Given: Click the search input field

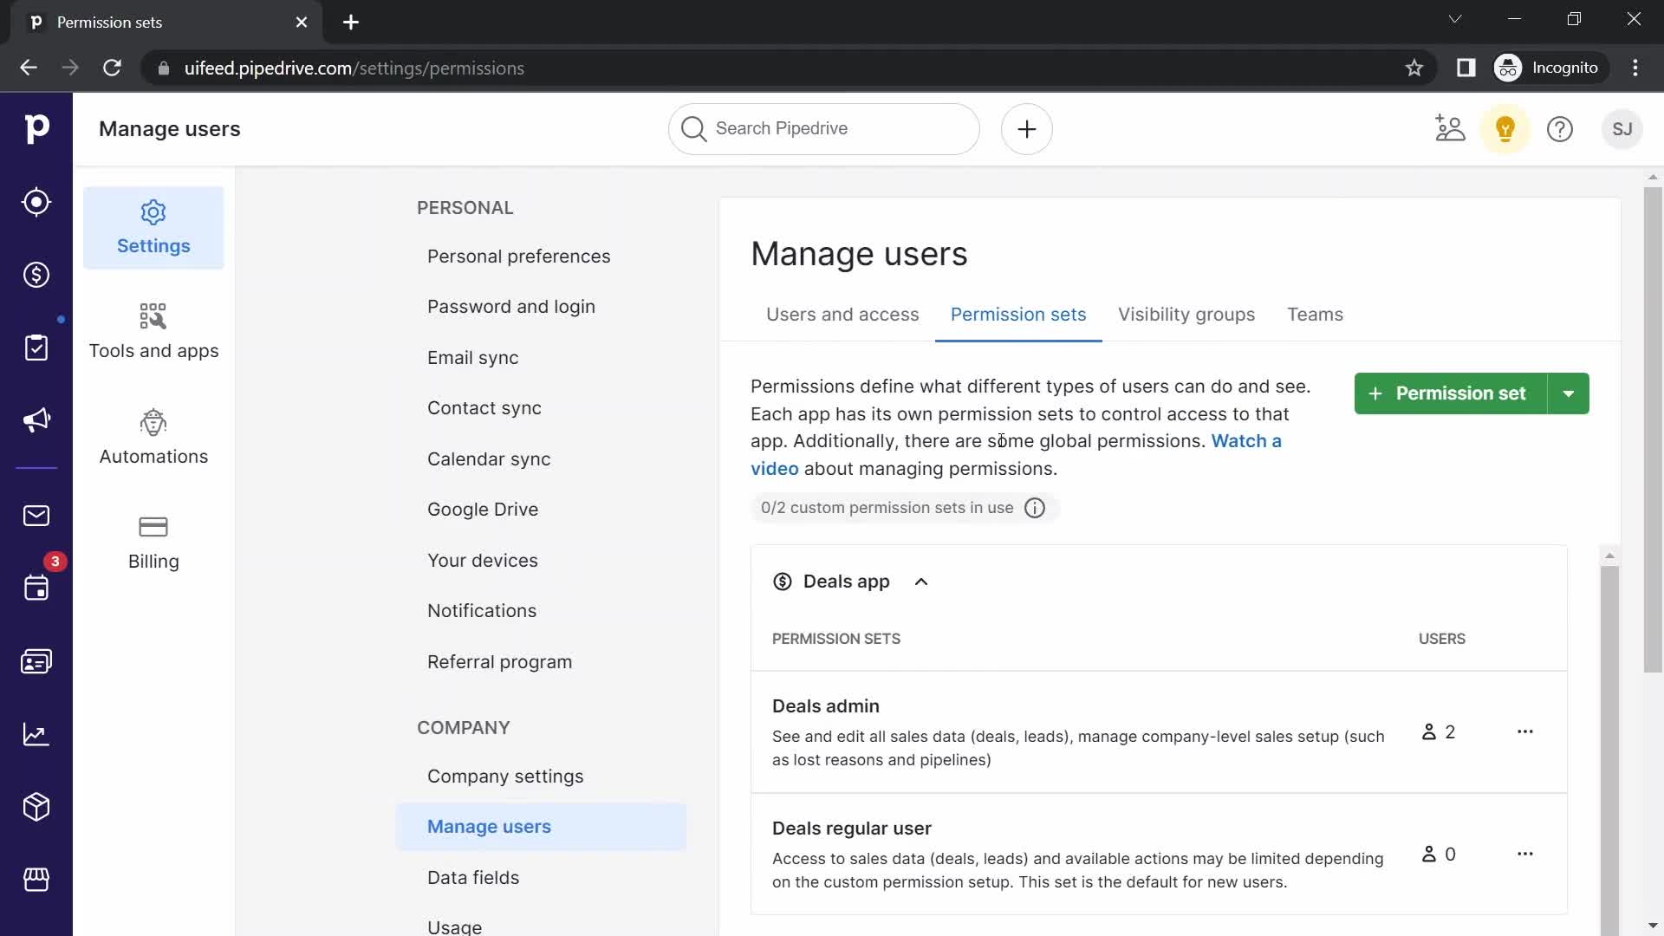Looking at the screenshot, I should 824,128.
